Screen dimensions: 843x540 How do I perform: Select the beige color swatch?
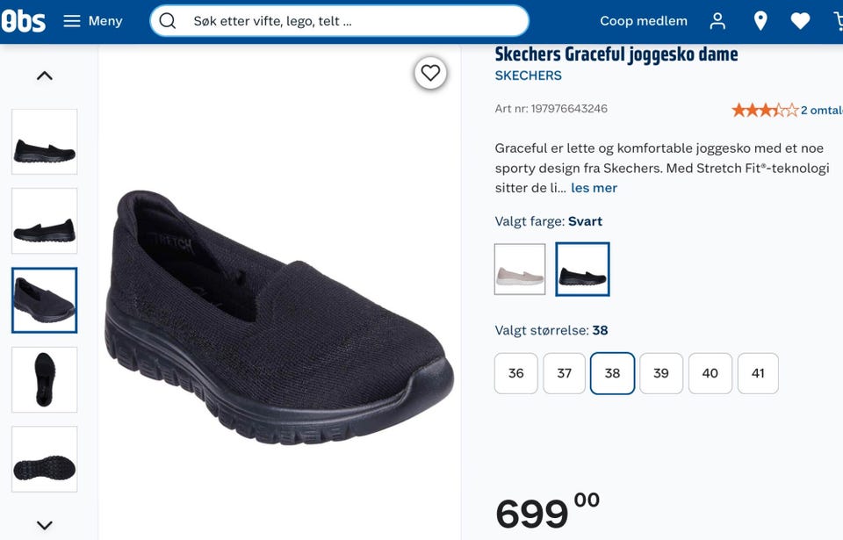point(519,269)
